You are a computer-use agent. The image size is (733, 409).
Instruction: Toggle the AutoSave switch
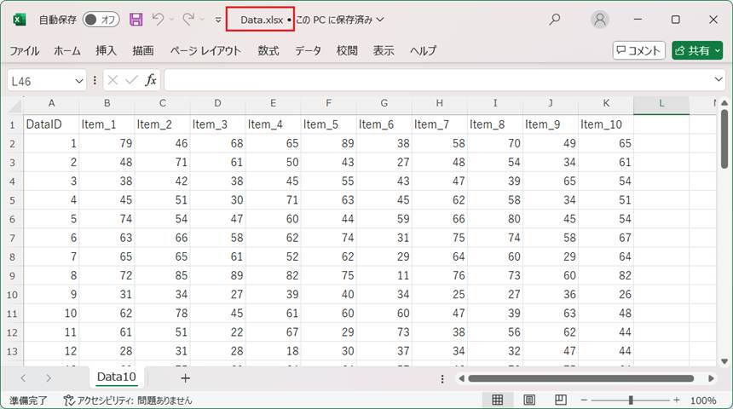[x=101, y=19]
